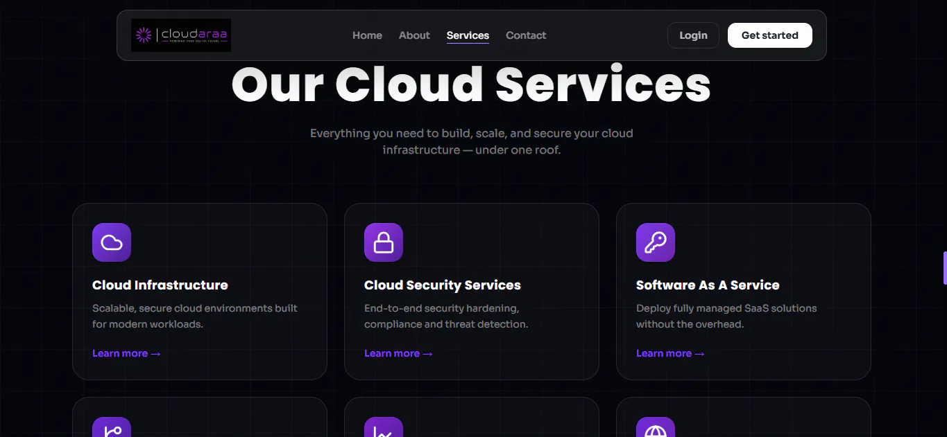Click the Software As A Service heading
Image resolution: width=947 pixels, height=437 pixels.
[708, 285]
